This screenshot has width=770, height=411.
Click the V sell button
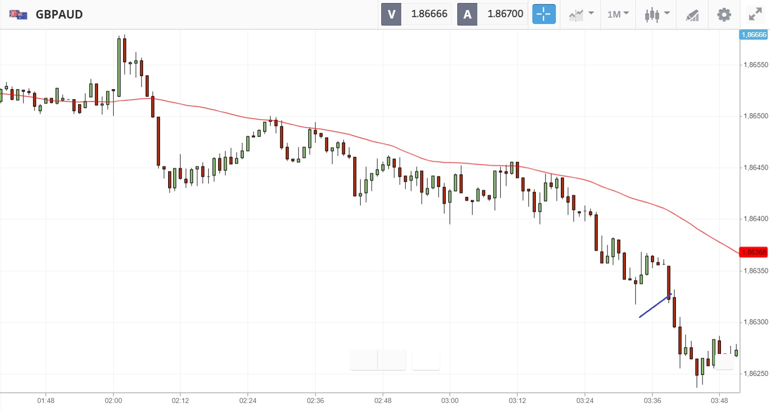click(391, 15)
